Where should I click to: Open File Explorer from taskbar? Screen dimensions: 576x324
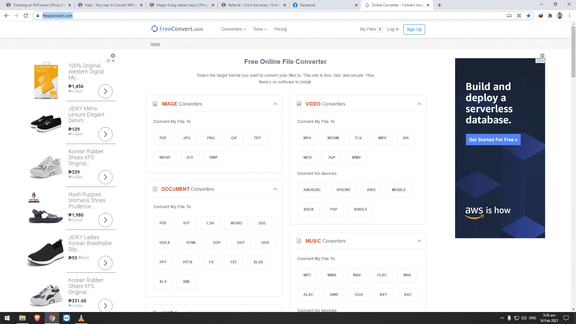pos(22,318)
